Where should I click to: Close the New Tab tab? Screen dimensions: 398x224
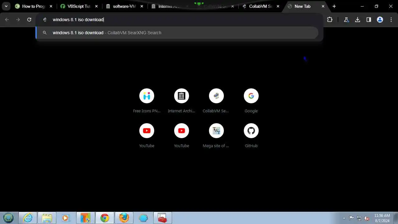(323, 6)
